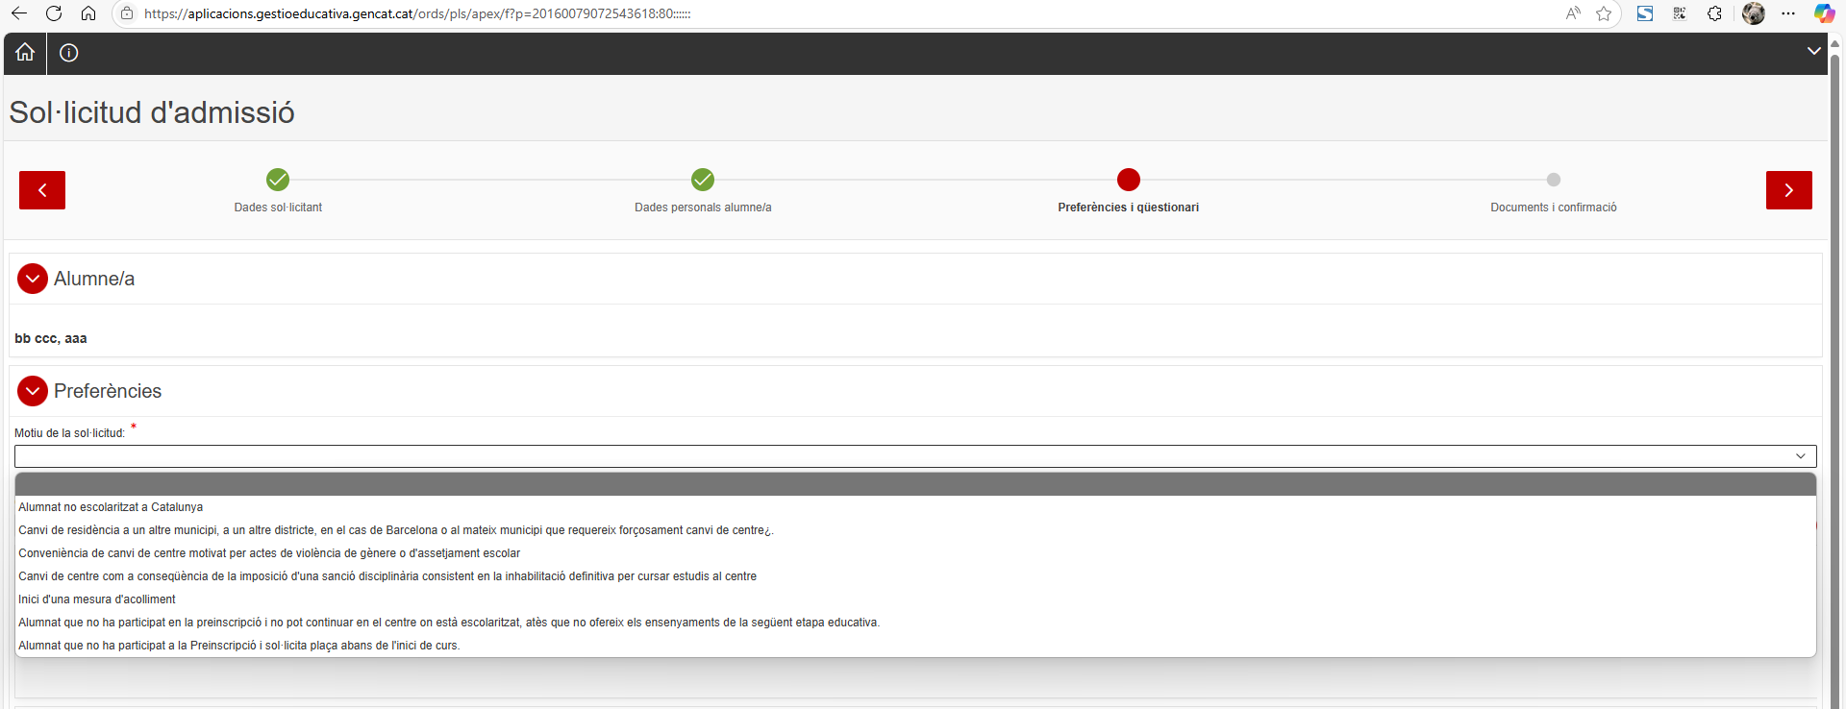Click the home icon in dark header
The height and width of the screenshot is (709, 1846).
25,53
